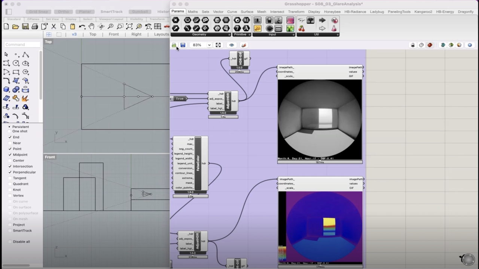Click Grasshopper save icon on canvas toolbar
The height and width of the screenshot is (269, 479).
tap(183, 45)
